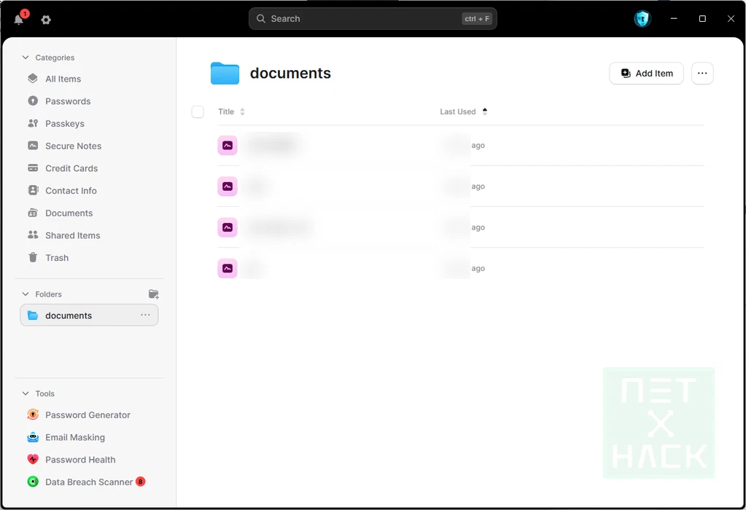Collapse the Folders section

tap(26, 294)
